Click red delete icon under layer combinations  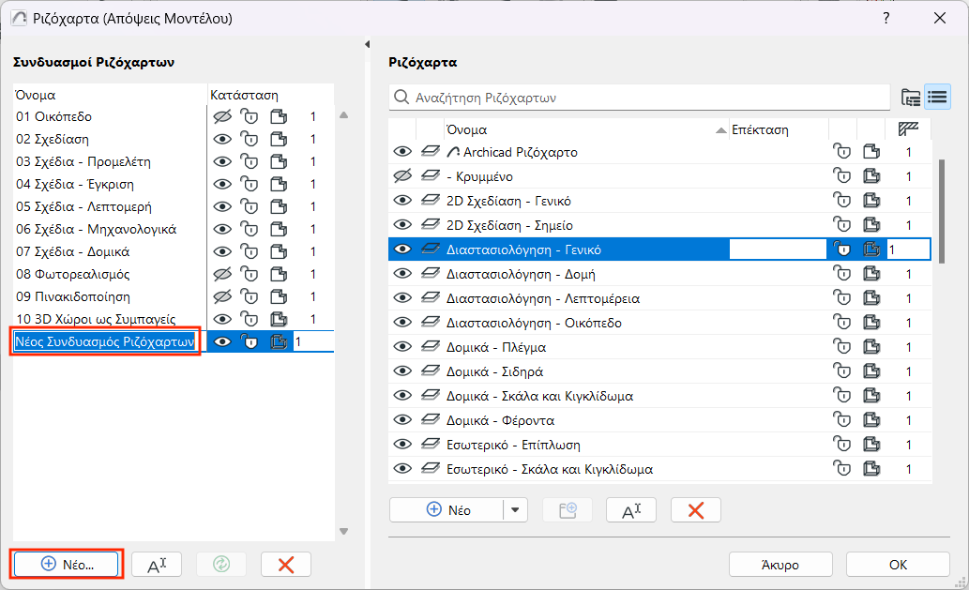(285, 564)
